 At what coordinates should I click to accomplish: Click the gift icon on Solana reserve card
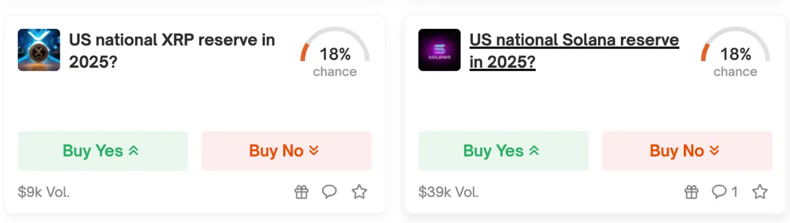pos(692,192)
